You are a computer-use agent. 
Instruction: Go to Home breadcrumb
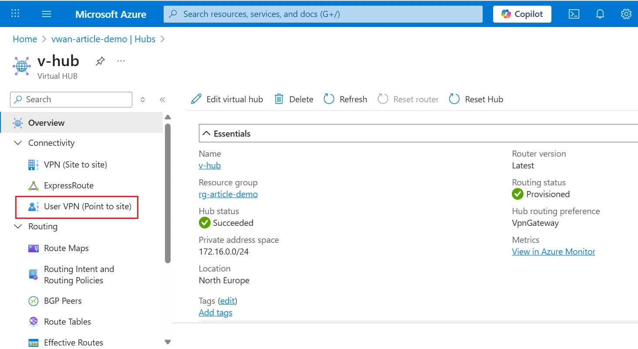[x=25, y=39]
